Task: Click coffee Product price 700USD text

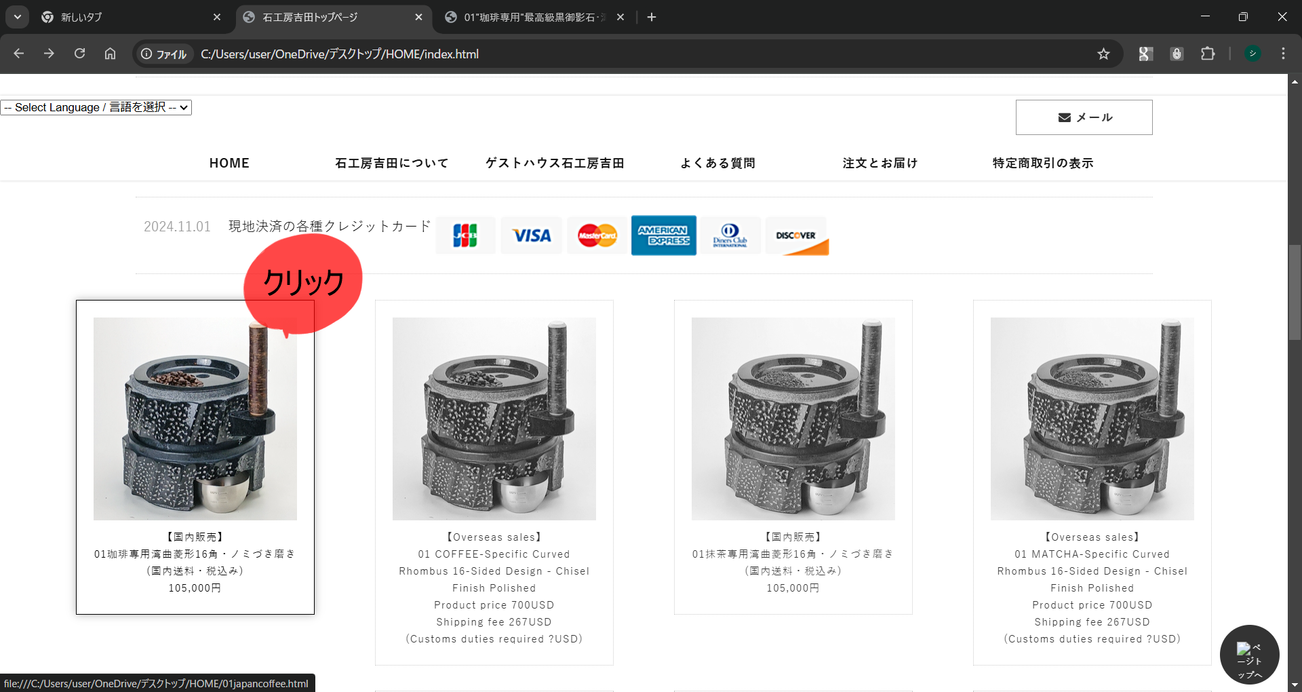Action: pos(494,605)
